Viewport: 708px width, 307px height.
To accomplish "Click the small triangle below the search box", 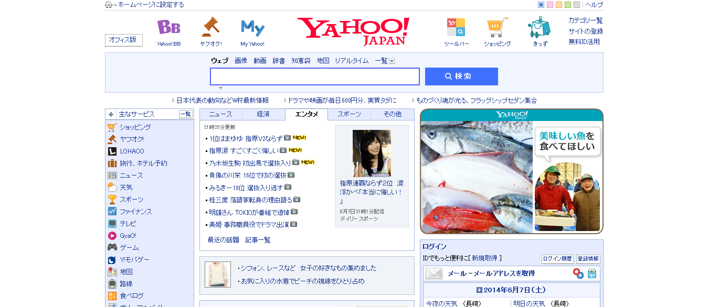I will point(220,88).
